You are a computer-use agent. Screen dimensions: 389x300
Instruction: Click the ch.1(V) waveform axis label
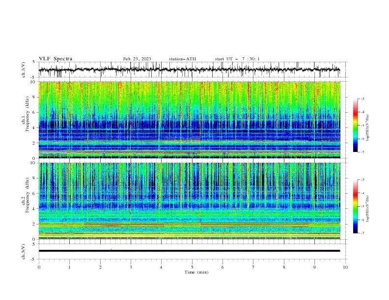click(24, 70)
